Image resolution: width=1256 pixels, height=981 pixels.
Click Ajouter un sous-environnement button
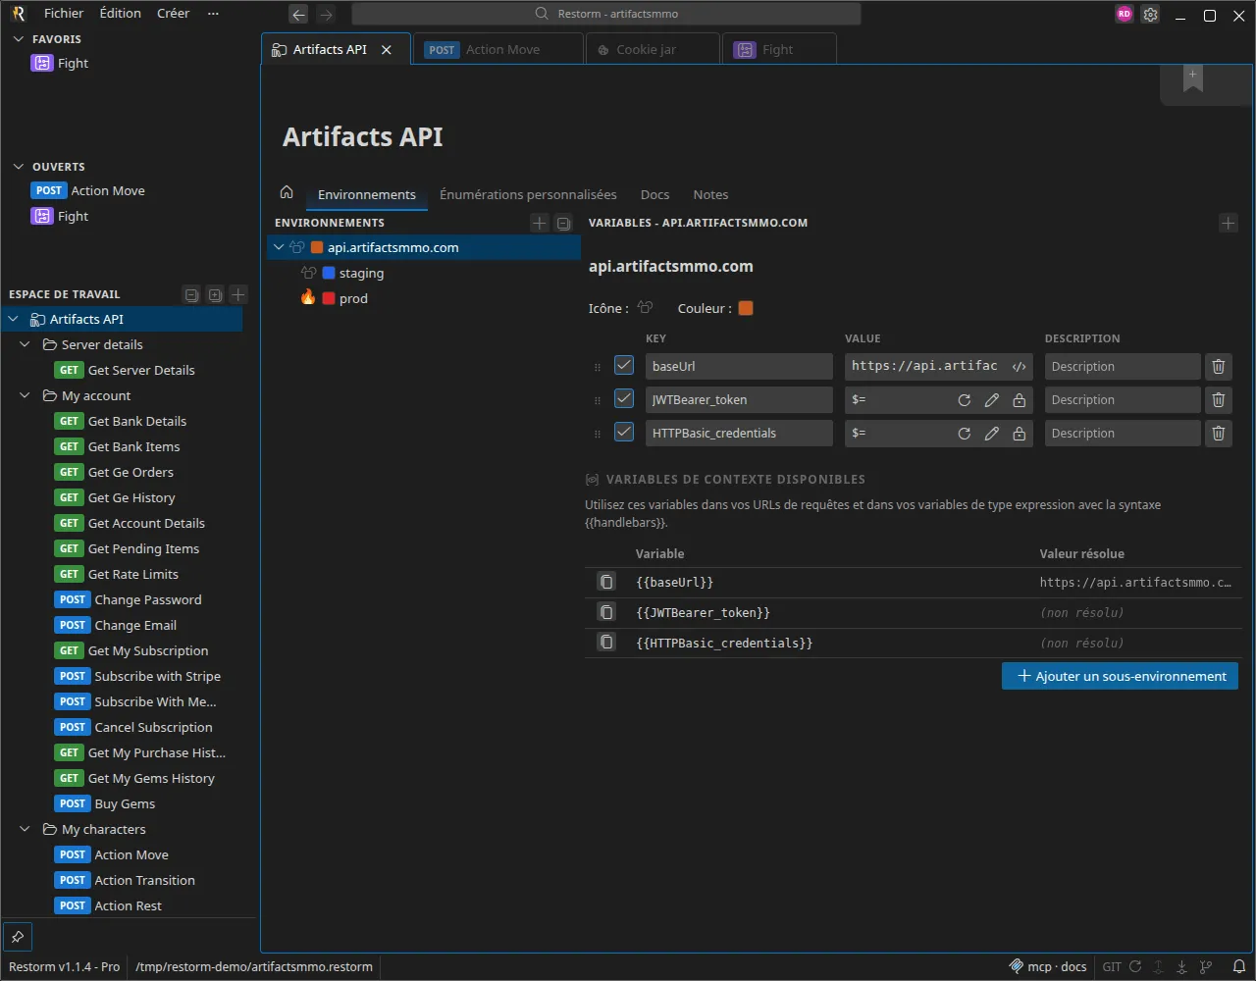[1120, 676]
